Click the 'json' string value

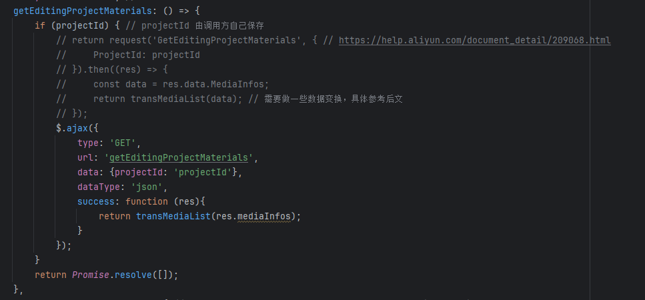point(147,187)
